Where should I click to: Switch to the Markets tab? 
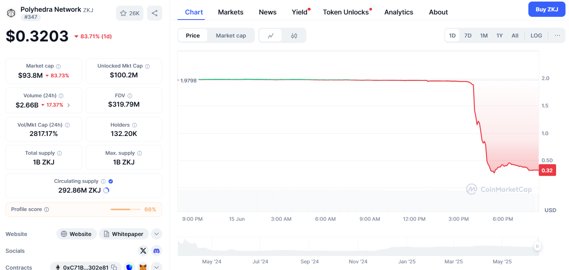231,12
